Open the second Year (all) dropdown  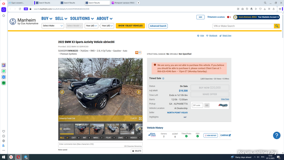point(107,26)
